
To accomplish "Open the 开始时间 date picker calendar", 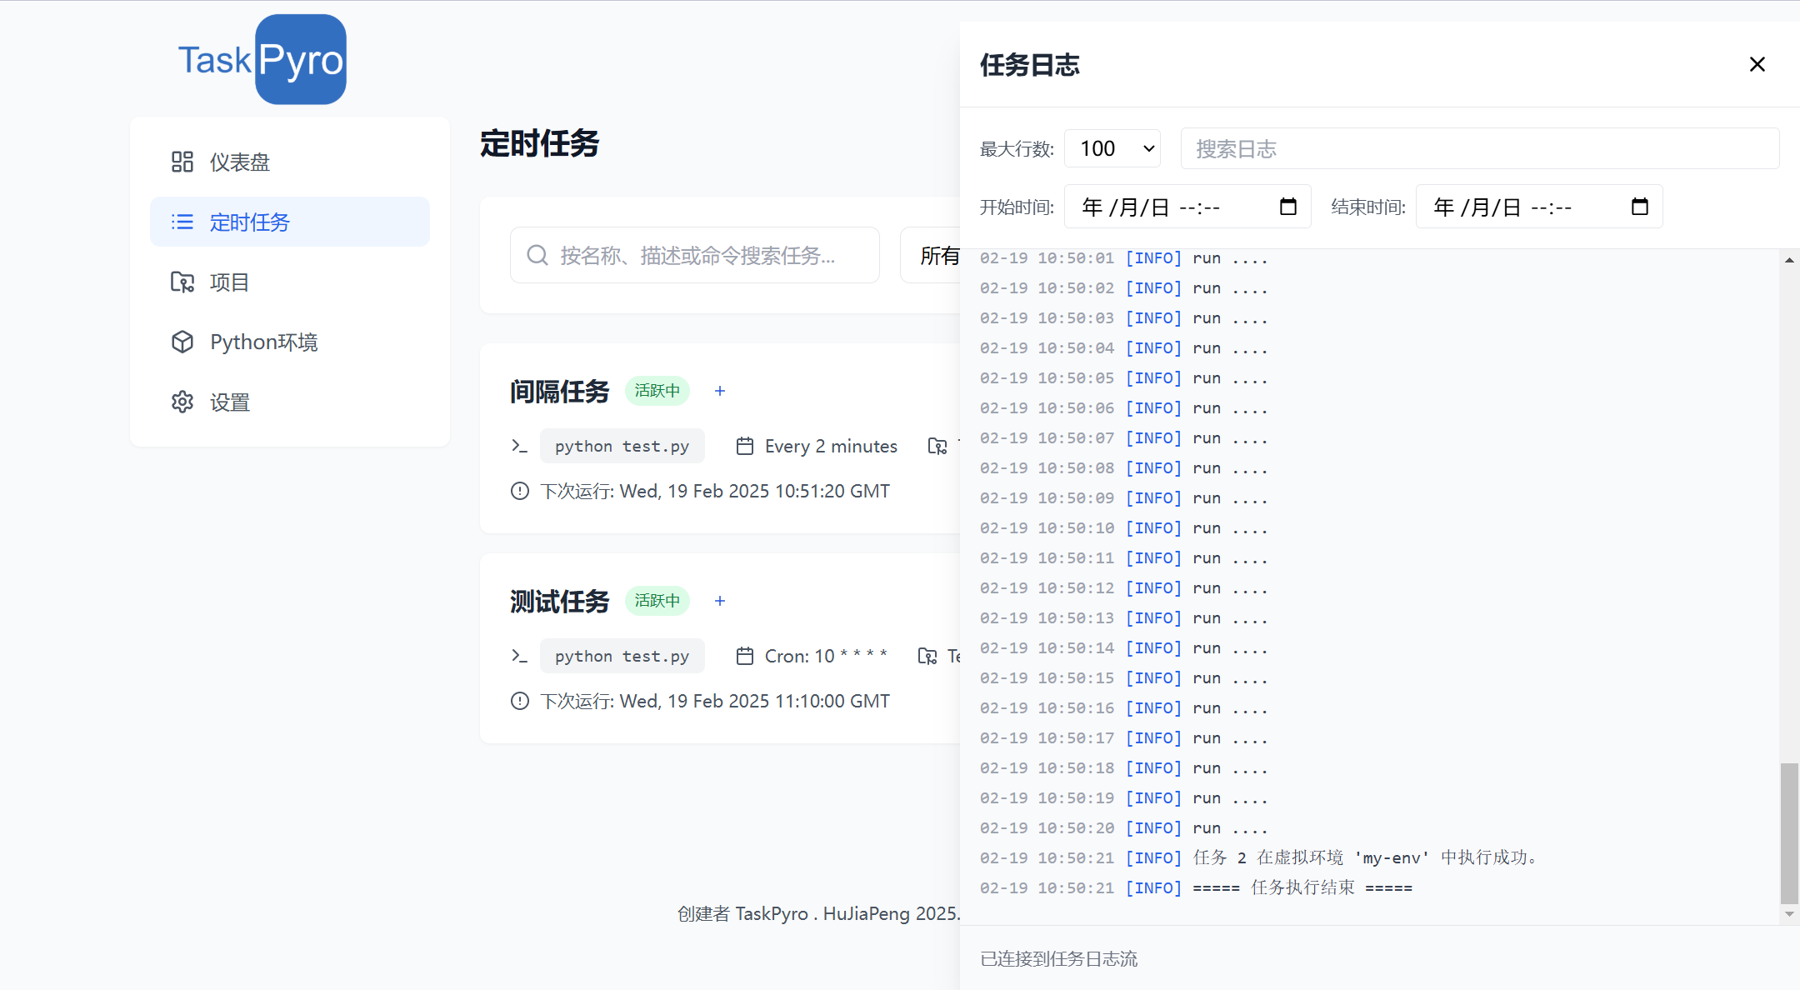I will (x=1288, y=206).
